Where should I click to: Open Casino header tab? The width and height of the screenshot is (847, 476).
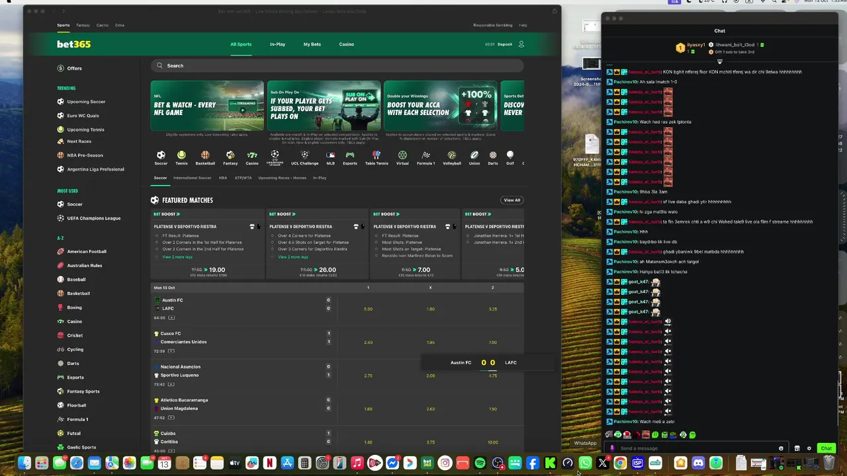point(347,44)
